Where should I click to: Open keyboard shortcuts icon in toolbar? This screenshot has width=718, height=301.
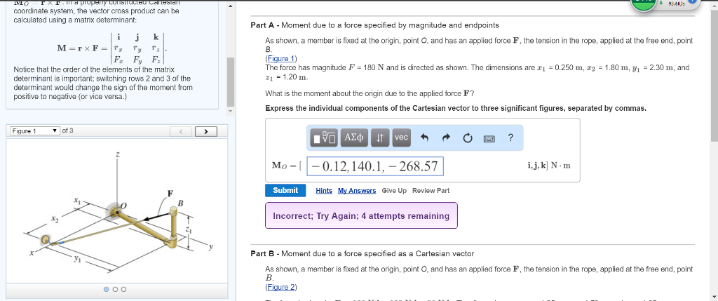click(x=489, y=138)
